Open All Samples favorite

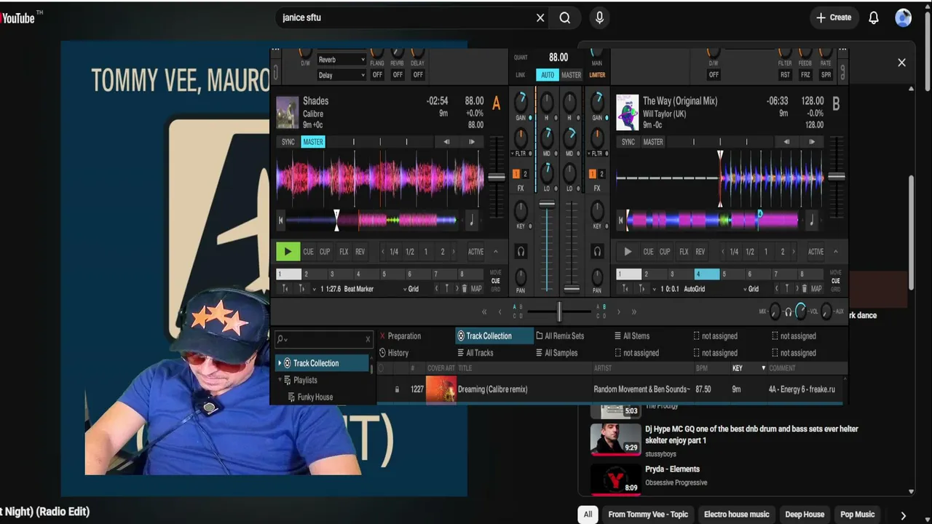point(556,353)
